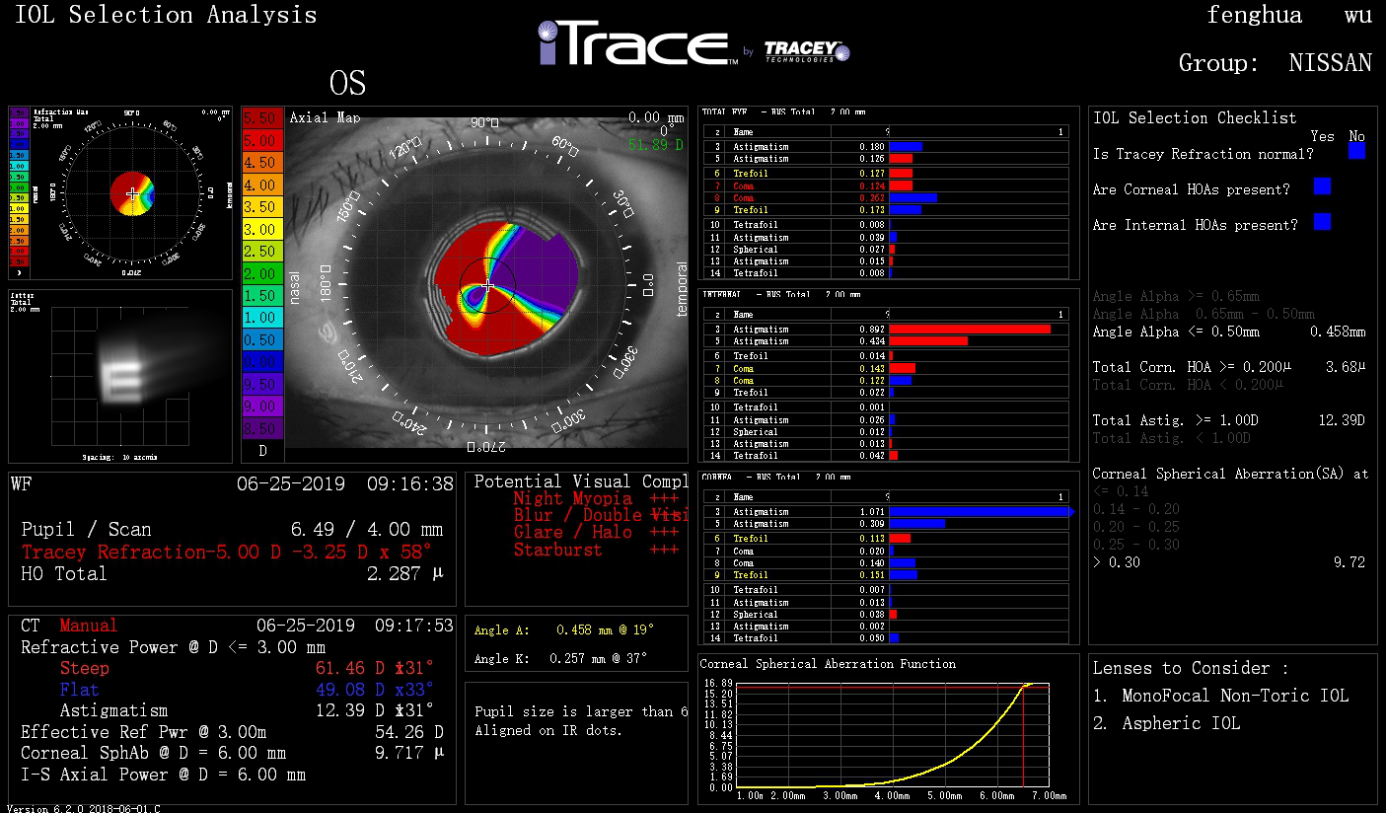
Task: Select the 3.00 yellow scale swatch
Action: [x=262, y=229]
